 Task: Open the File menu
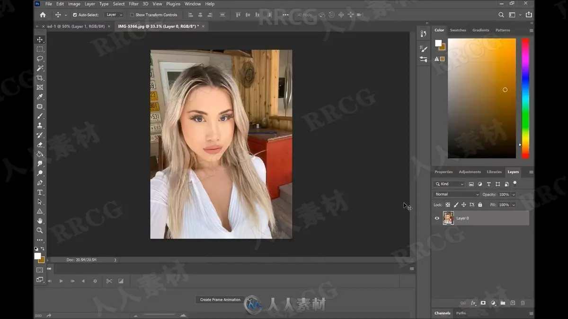tap(49, 4)
